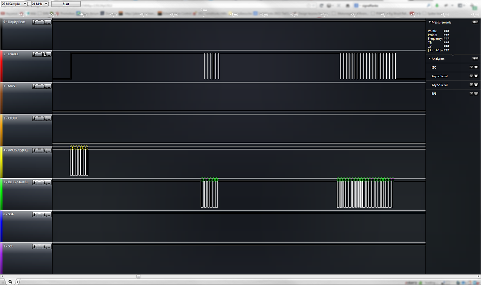
Task: Select the second Async Serial analyzer row
Action: pyautogui.click(x=453, y=85)
